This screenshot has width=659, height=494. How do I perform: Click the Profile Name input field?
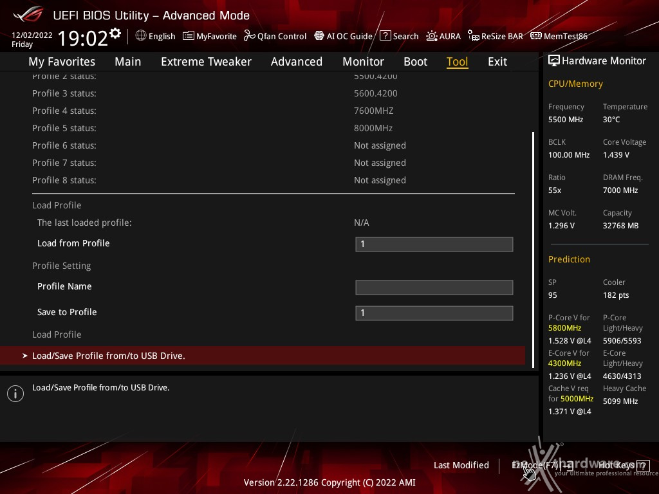pyautogui.click(x=434, y=288)
